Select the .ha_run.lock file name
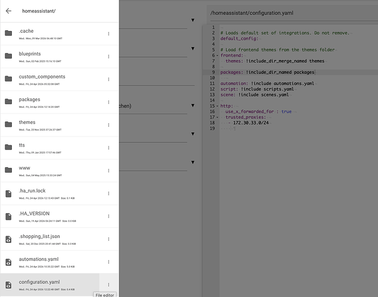Viewport: 378px width, 297px height. (x=32, y=190)
